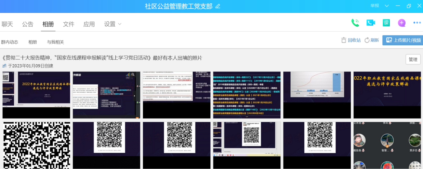423x169 pixels.
Task: Start a group voice call
Action: pyautogui.click(x=355, y=23)
